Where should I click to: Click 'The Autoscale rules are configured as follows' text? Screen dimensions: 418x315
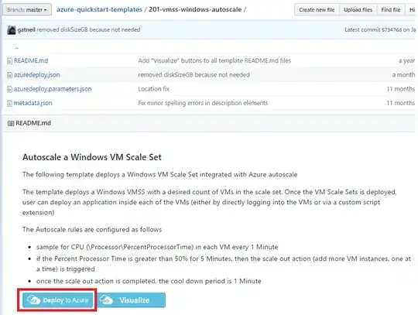coord(92,230)
